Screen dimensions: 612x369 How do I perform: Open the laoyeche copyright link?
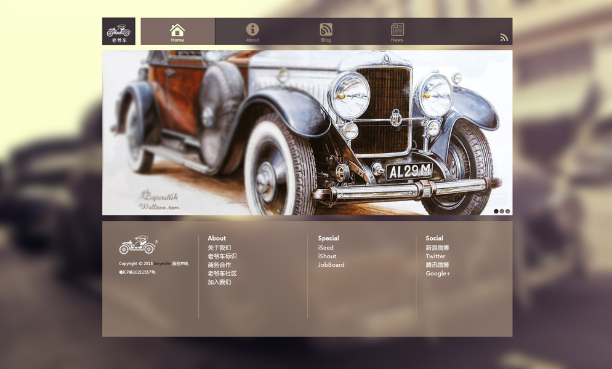pos(162,264)
